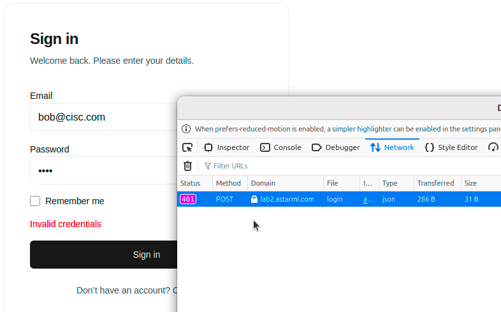Sort by Type column header
The width and height of the screenshot is (501, 312).
[396, 183]
